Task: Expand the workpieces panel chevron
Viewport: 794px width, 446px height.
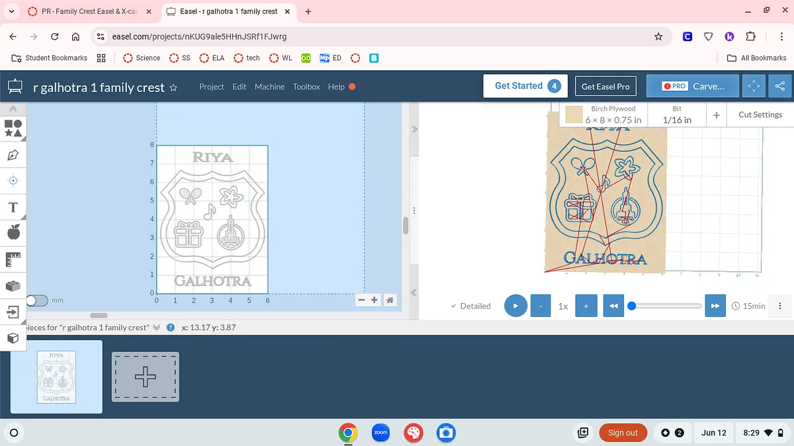Action: (x=157, y=328)
